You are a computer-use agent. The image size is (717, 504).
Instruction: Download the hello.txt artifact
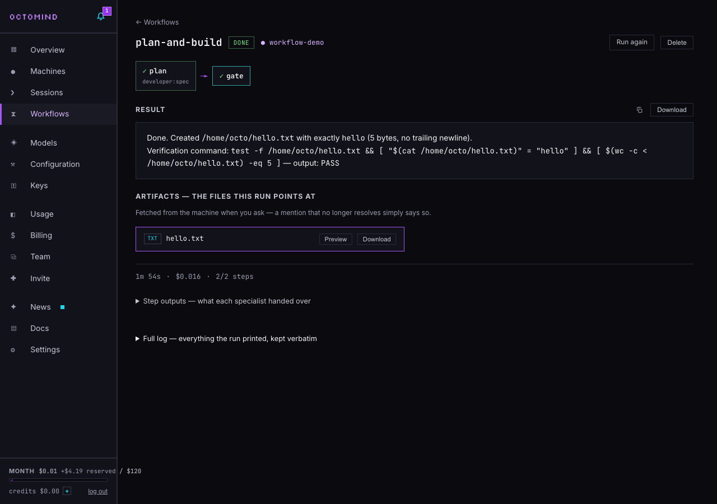tap(376, 239)
